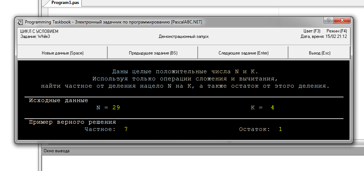Click the Новые данные (Space) button
Viewport: 364px width, 171px height.
(x=62, y=53)
